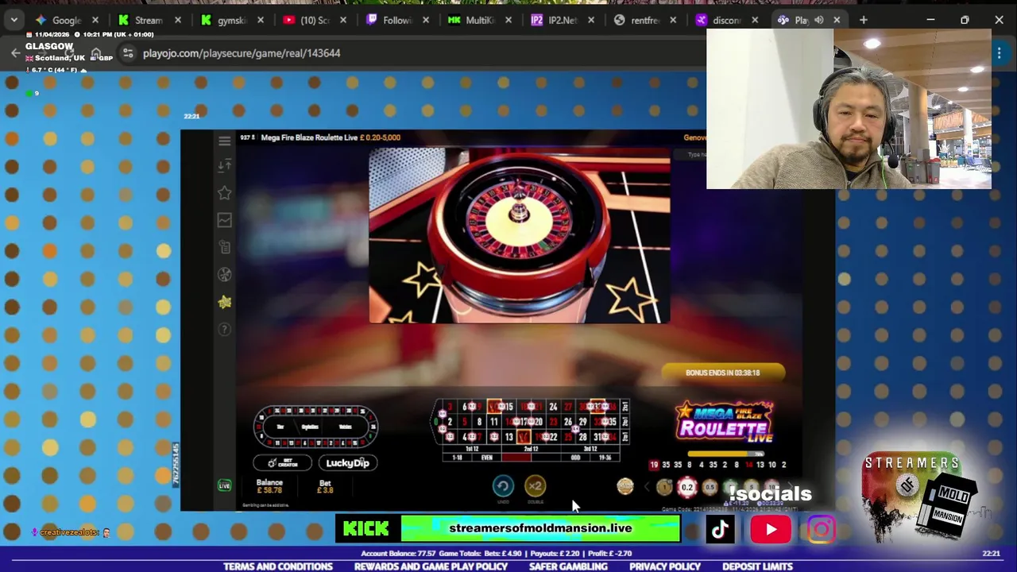Bet on 3rd 12 dozen
This screenshot has width=1017, height=572.
click(590, 450)
